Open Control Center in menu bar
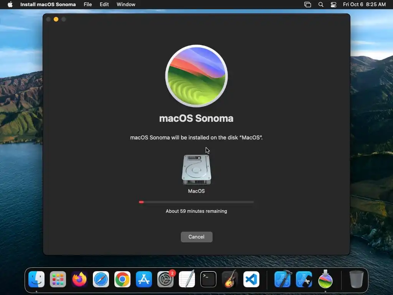 (x=334, y=5)
